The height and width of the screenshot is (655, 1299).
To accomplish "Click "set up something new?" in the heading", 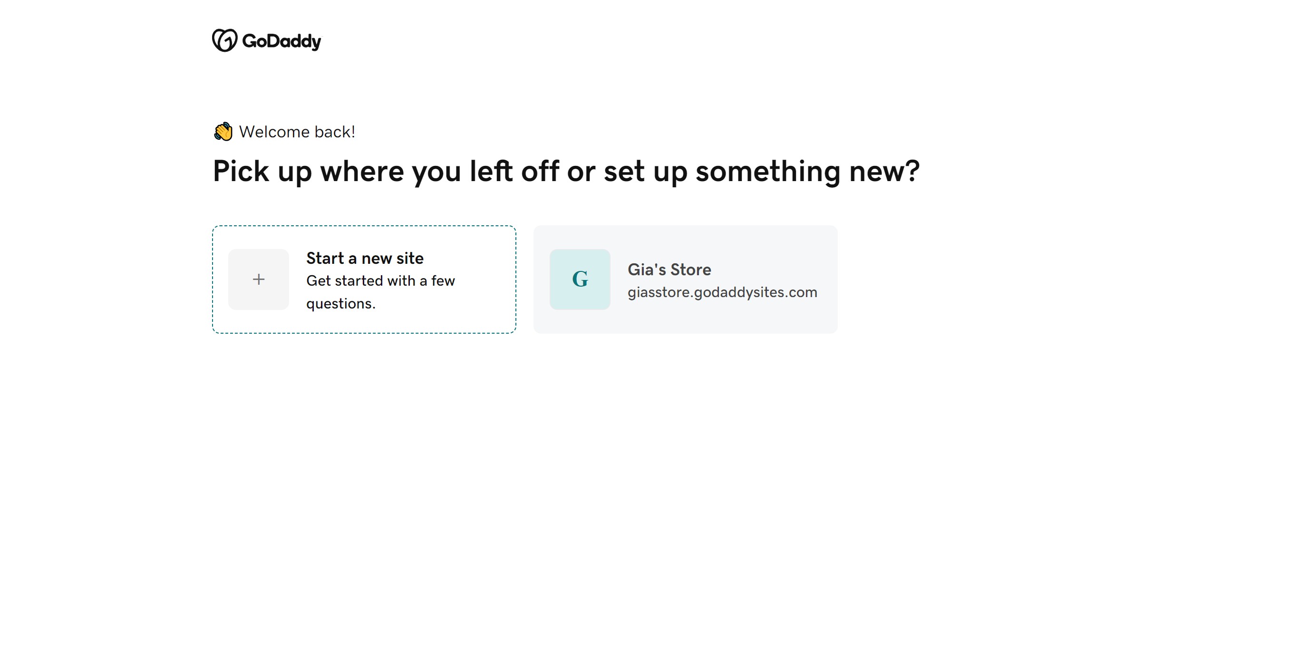I will point(761,172).
